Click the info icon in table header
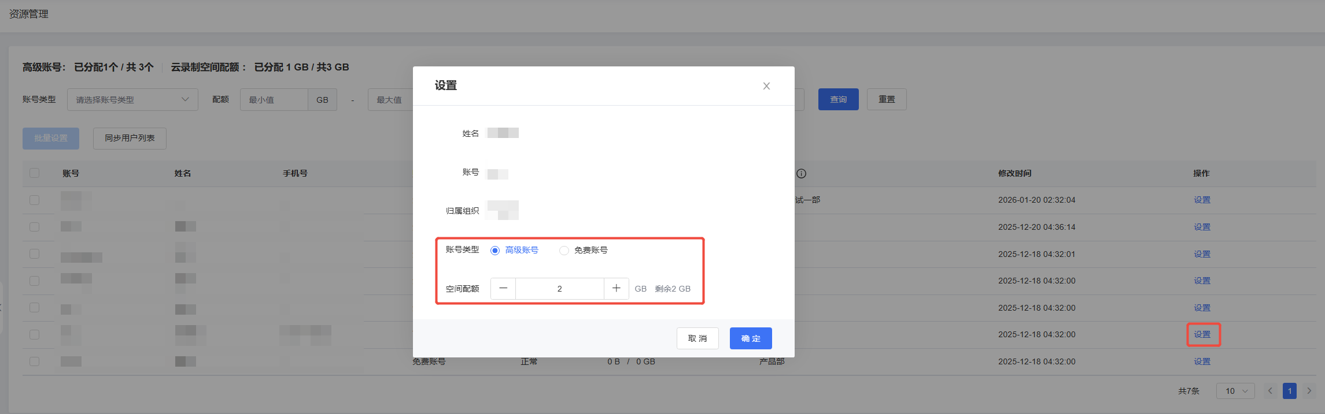This screenshot has height=414, width=1325. pyautogui.click(x=801, y=173)
